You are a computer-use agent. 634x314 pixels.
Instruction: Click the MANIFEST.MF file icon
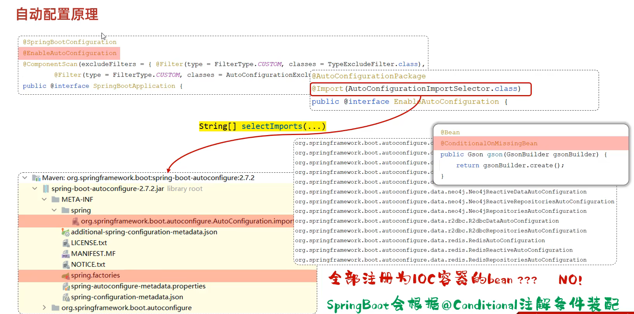click(66, 254)
